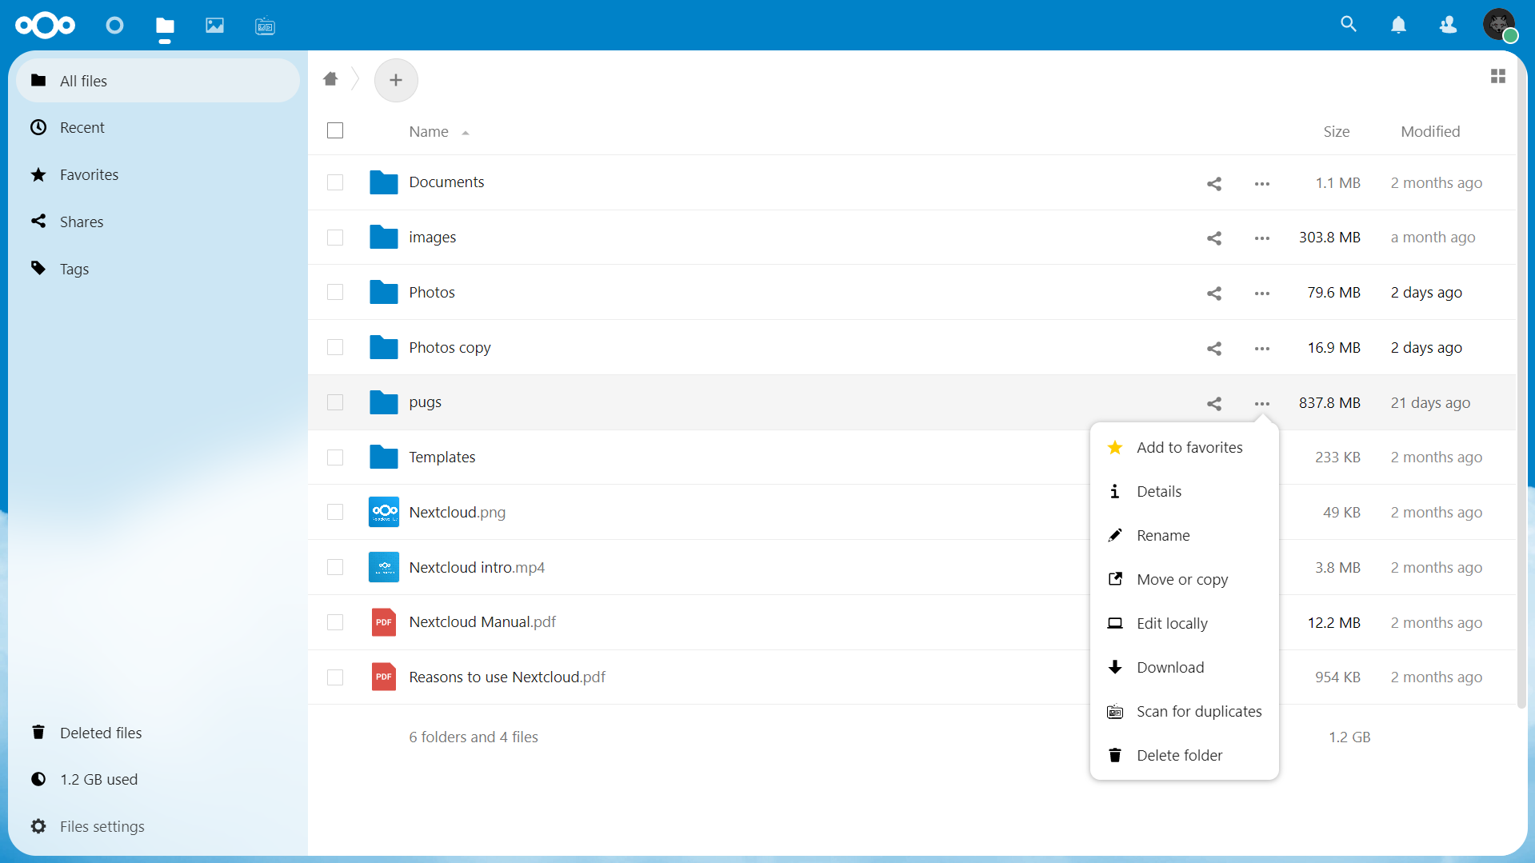Screen dimensions: 1535x863
Task: Select the Templates folder checkbox
Action: coord(335,457)
